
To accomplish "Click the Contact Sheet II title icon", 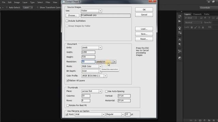I will tap(63, 2).
